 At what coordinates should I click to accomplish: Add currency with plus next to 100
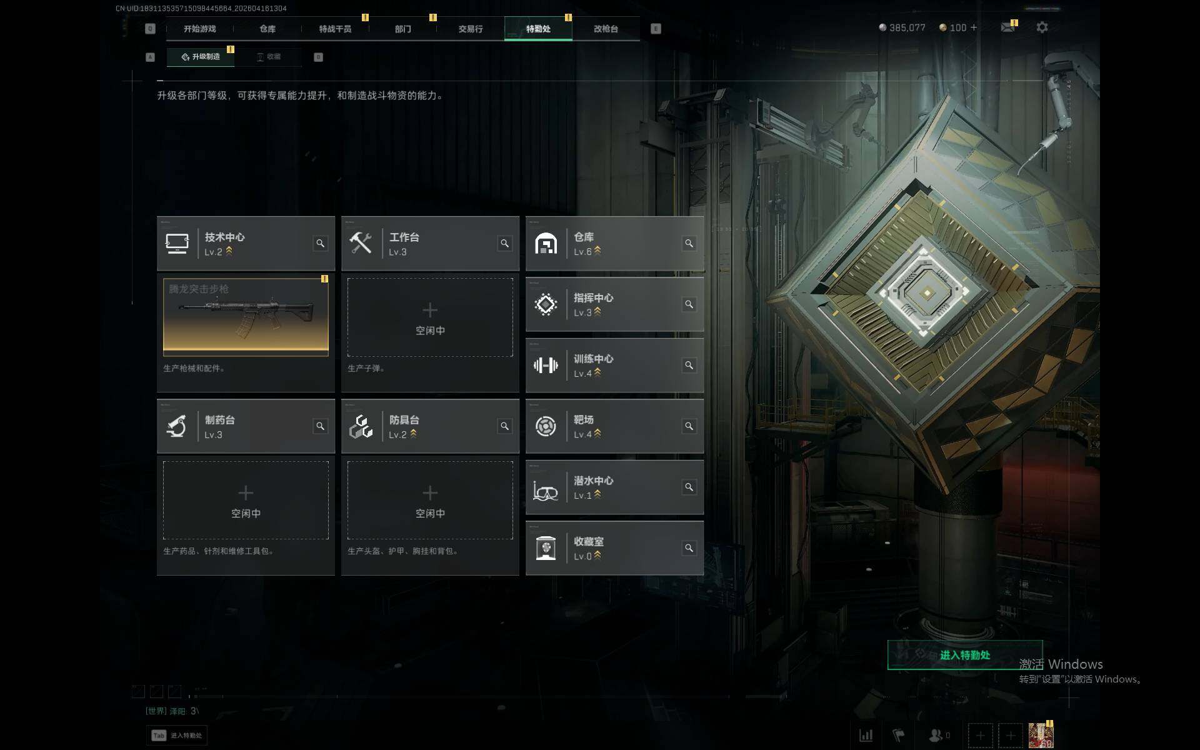coord(974,27)
